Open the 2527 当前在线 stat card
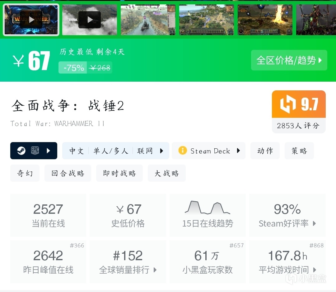The height and width of the screenshot is (292, 336). click(48, 215)
